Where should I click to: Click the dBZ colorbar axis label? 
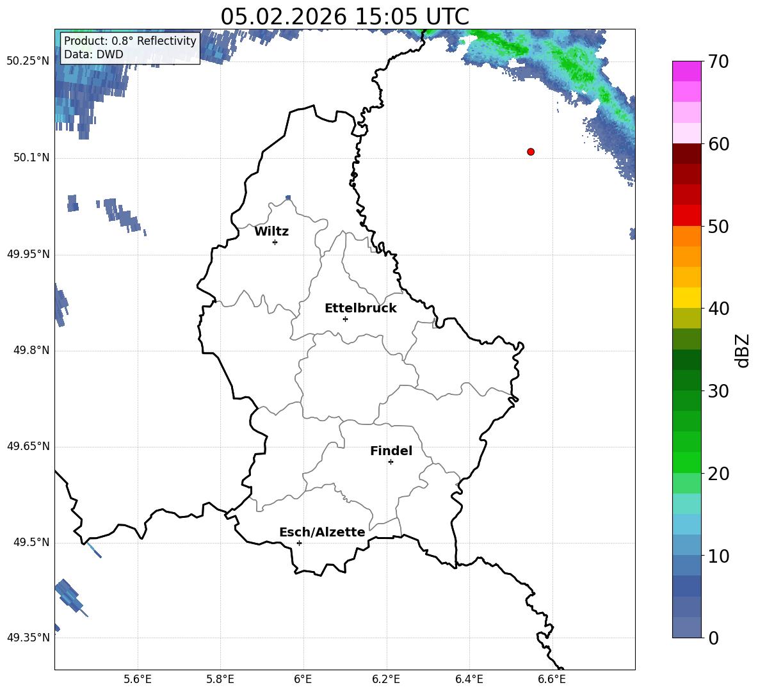click(743, 350)
